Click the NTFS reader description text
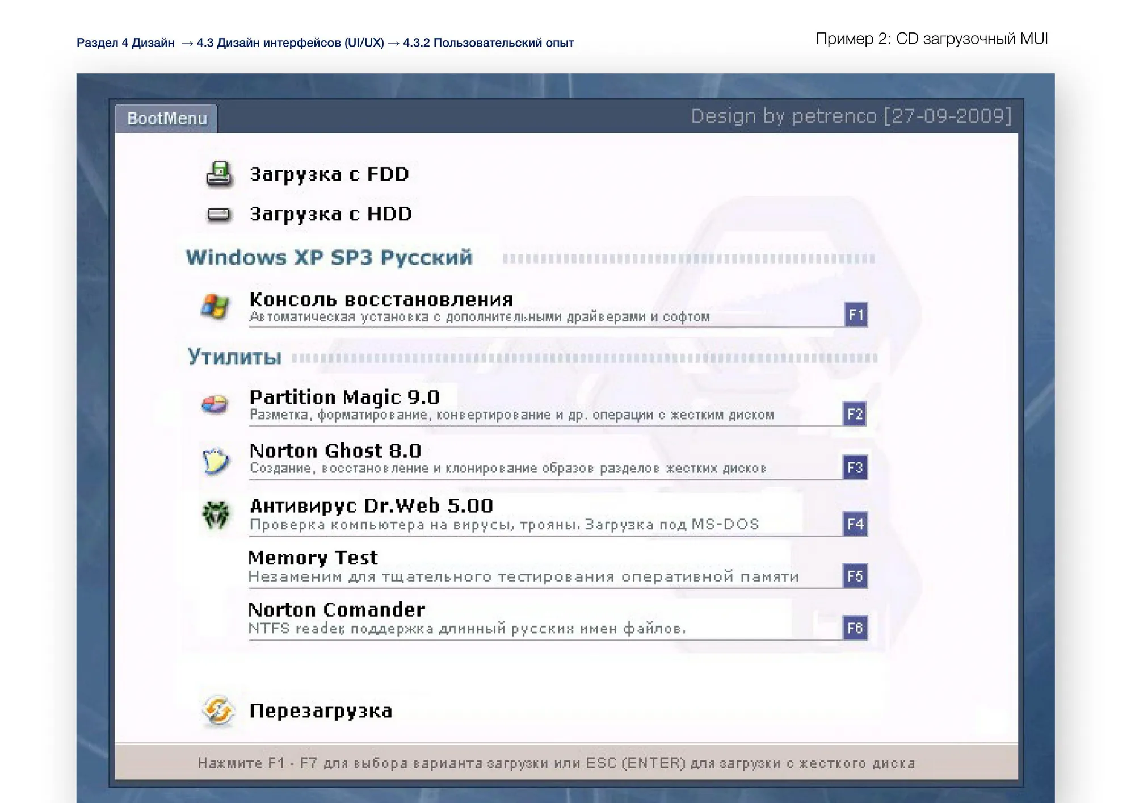The image size is (1135, 803). [467, 628]
